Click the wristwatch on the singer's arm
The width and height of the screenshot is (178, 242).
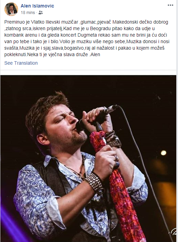coord(115,142)
